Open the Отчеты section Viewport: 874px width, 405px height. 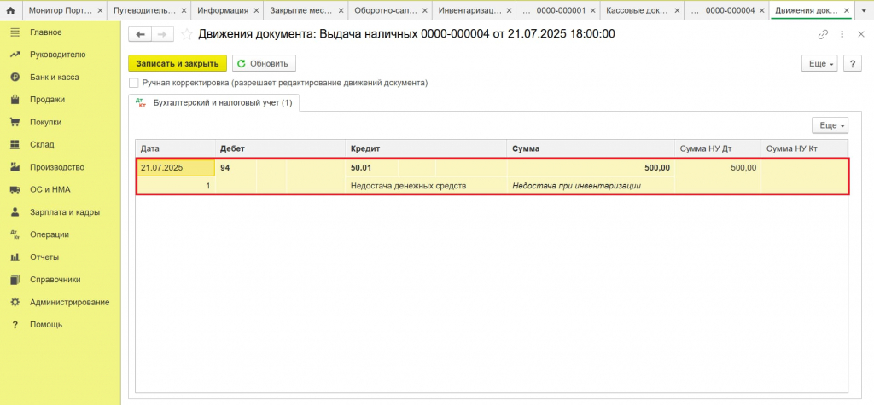click(x=44, y=257)
